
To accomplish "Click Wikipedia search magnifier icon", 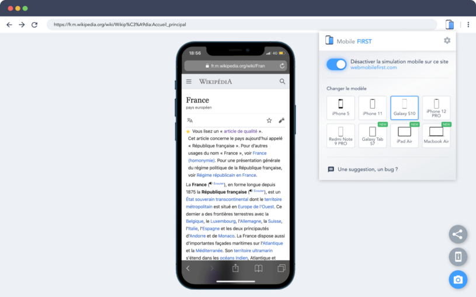I will (282, 81).
